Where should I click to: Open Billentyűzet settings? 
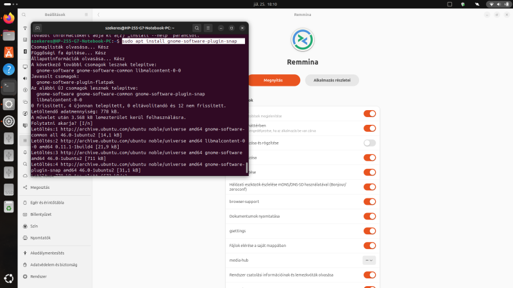pyautogui.click(x=55, y=214)
